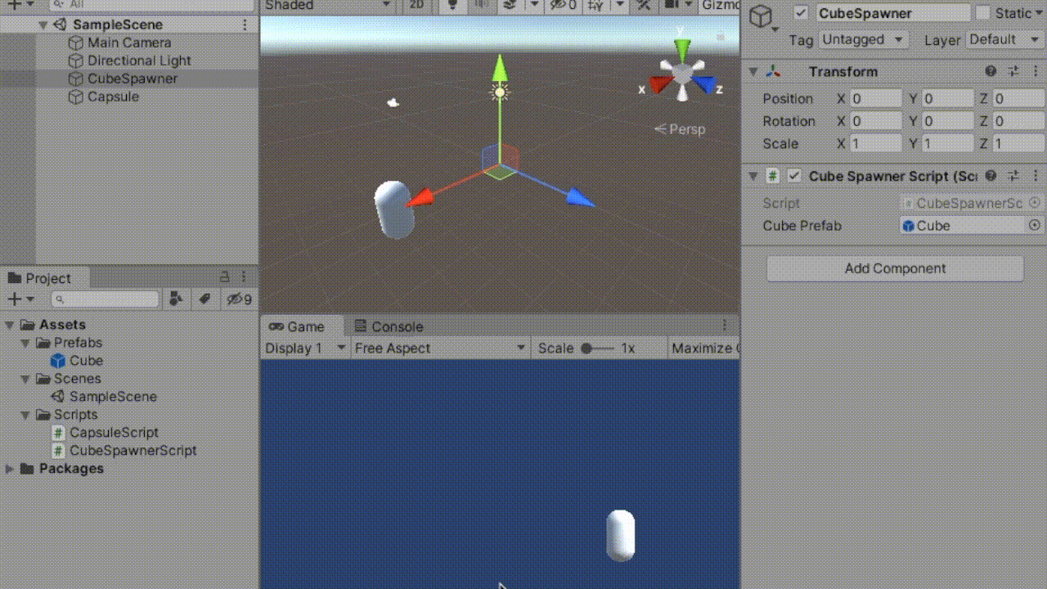Open Transform component more-options menu

point(1036,72)
